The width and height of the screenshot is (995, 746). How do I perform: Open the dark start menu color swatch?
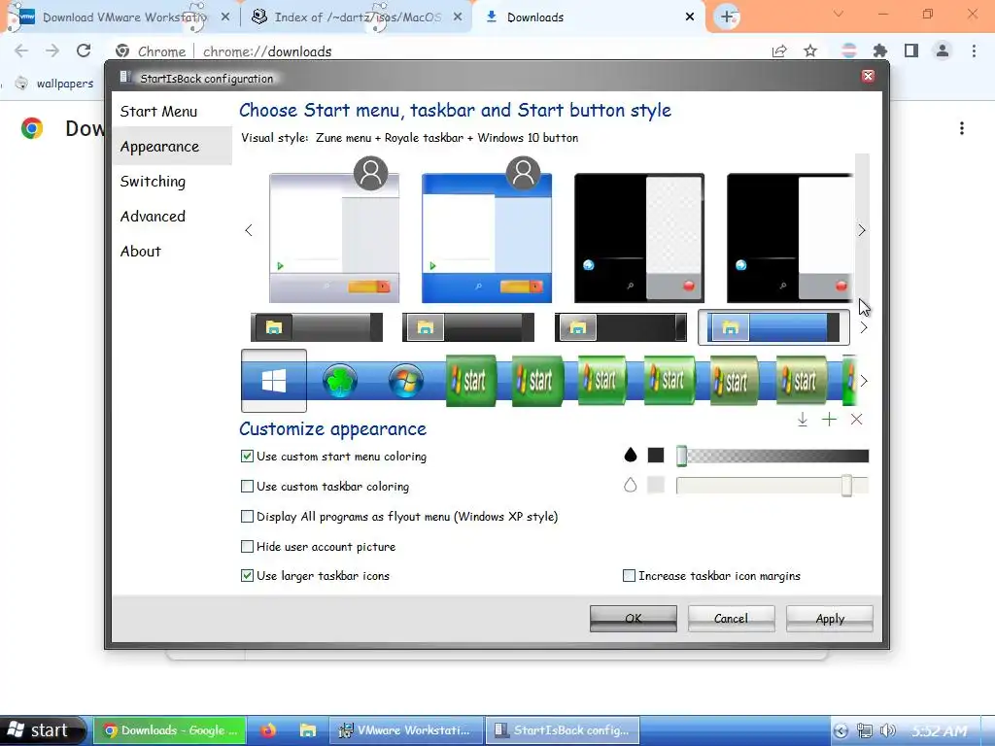(656, 455)
